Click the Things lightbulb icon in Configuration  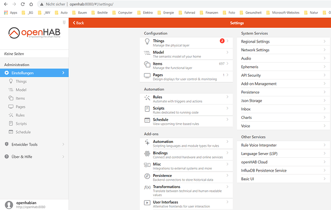point(147,41)
